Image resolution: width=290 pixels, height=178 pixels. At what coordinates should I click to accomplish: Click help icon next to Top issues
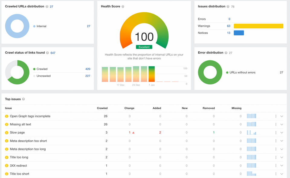point(24,99)
